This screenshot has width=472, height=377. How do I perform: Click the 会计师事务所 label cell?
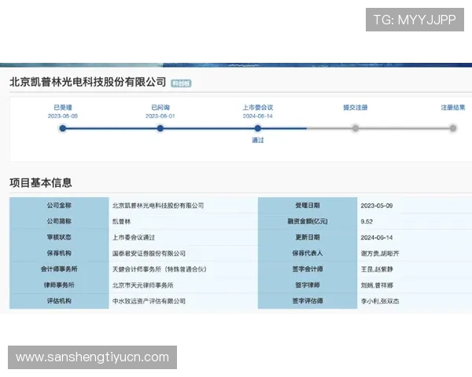click(x=59, y=269)
